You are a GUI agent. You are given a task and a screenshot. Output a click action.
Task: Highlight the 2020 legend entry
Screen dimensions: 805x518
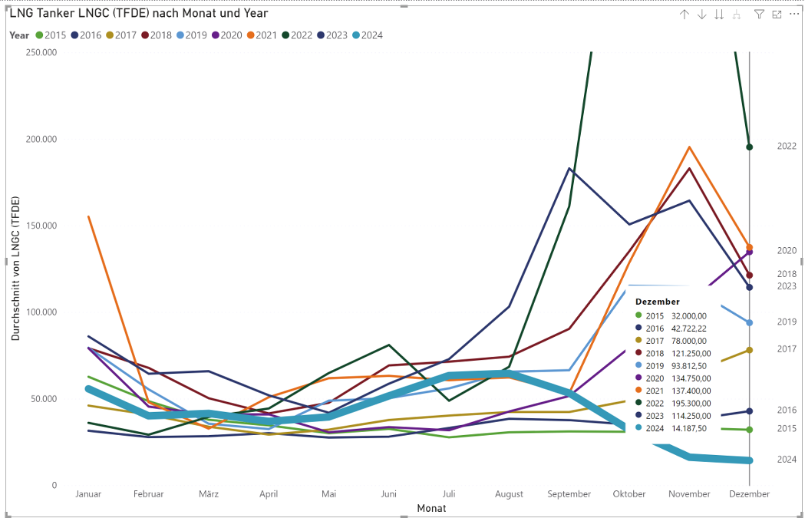pyautogui.click(x=226, y=35)
